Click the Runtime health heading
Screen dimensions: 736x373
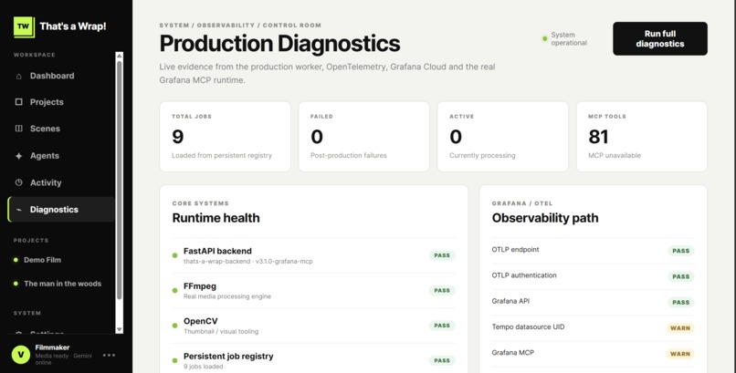(x=216, y=218)
